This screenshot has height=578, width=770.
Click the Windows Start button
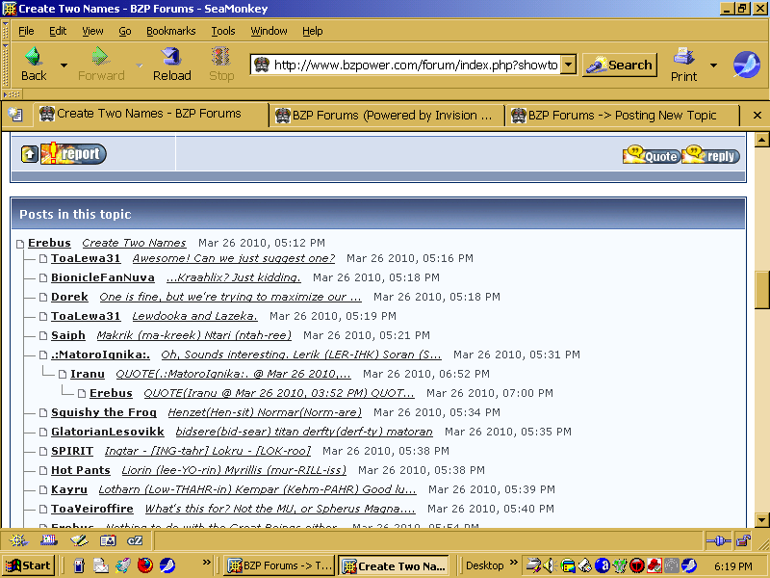click(28, 565)
